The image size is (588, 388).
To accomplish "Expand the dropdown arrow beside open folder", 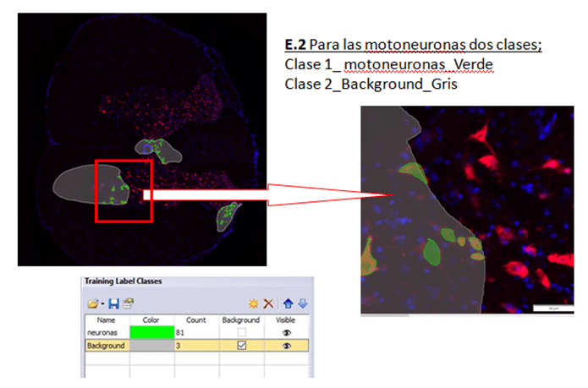I will tap(102, 303).
